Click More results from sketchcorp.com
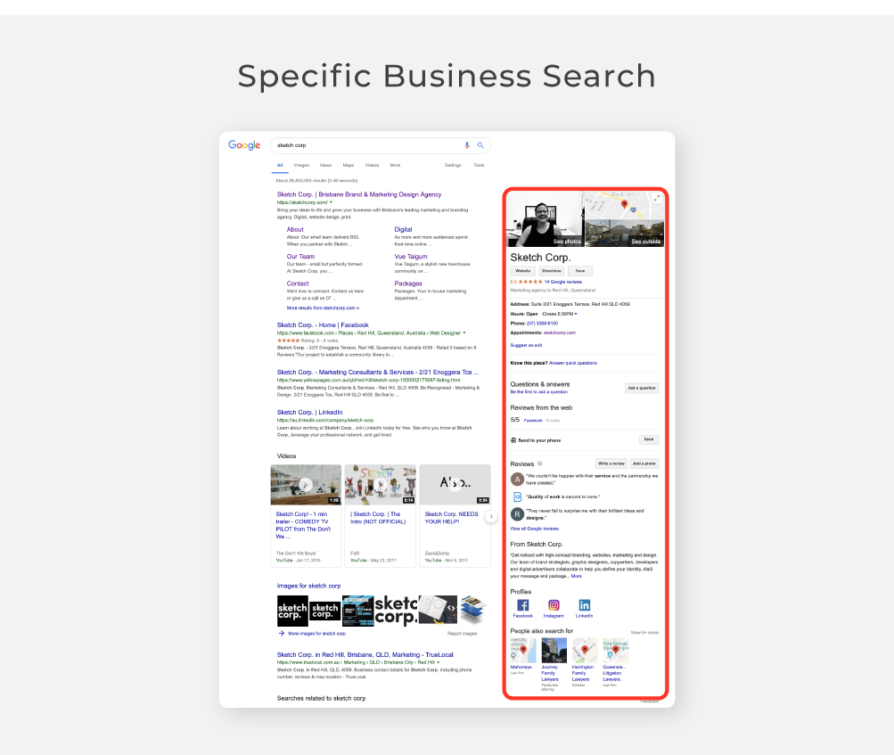This screenshot has height=755, width=894. [x=323, y=308]
